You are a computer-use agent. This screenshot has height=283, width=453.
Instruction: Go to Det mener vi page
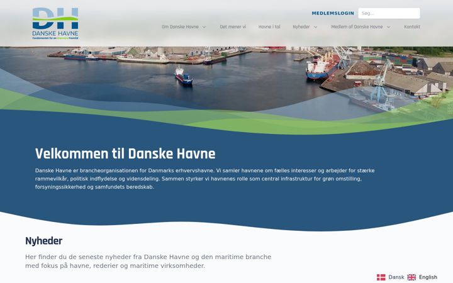tap(233, 27)
